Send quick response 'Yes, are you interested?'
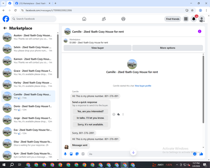210x168 pixels. pyautogui.click(x=90, y=111)
